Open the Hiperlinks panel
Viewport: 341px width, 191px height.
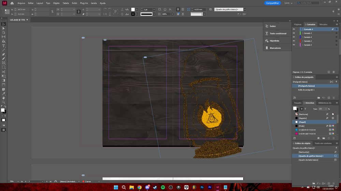click(x=275, y=41)
